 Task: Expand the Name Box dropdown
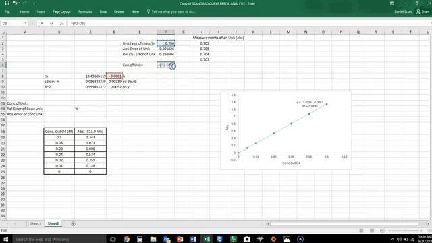point(26,24)
